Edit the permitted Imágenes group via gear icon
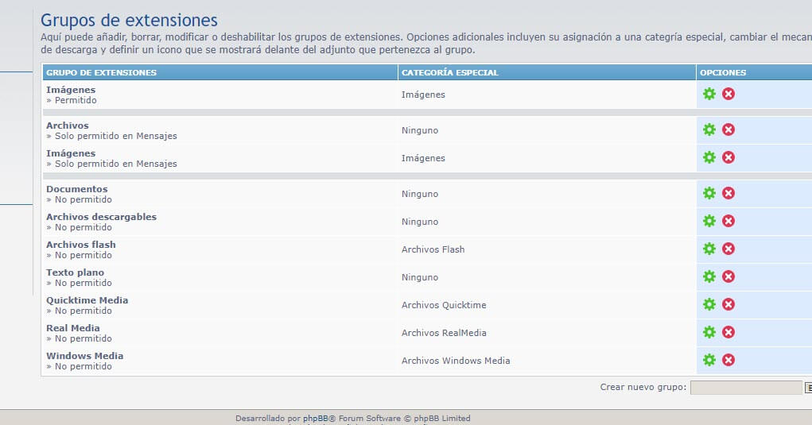Screen dimensions: 812x425 click(x=709, y=94)
